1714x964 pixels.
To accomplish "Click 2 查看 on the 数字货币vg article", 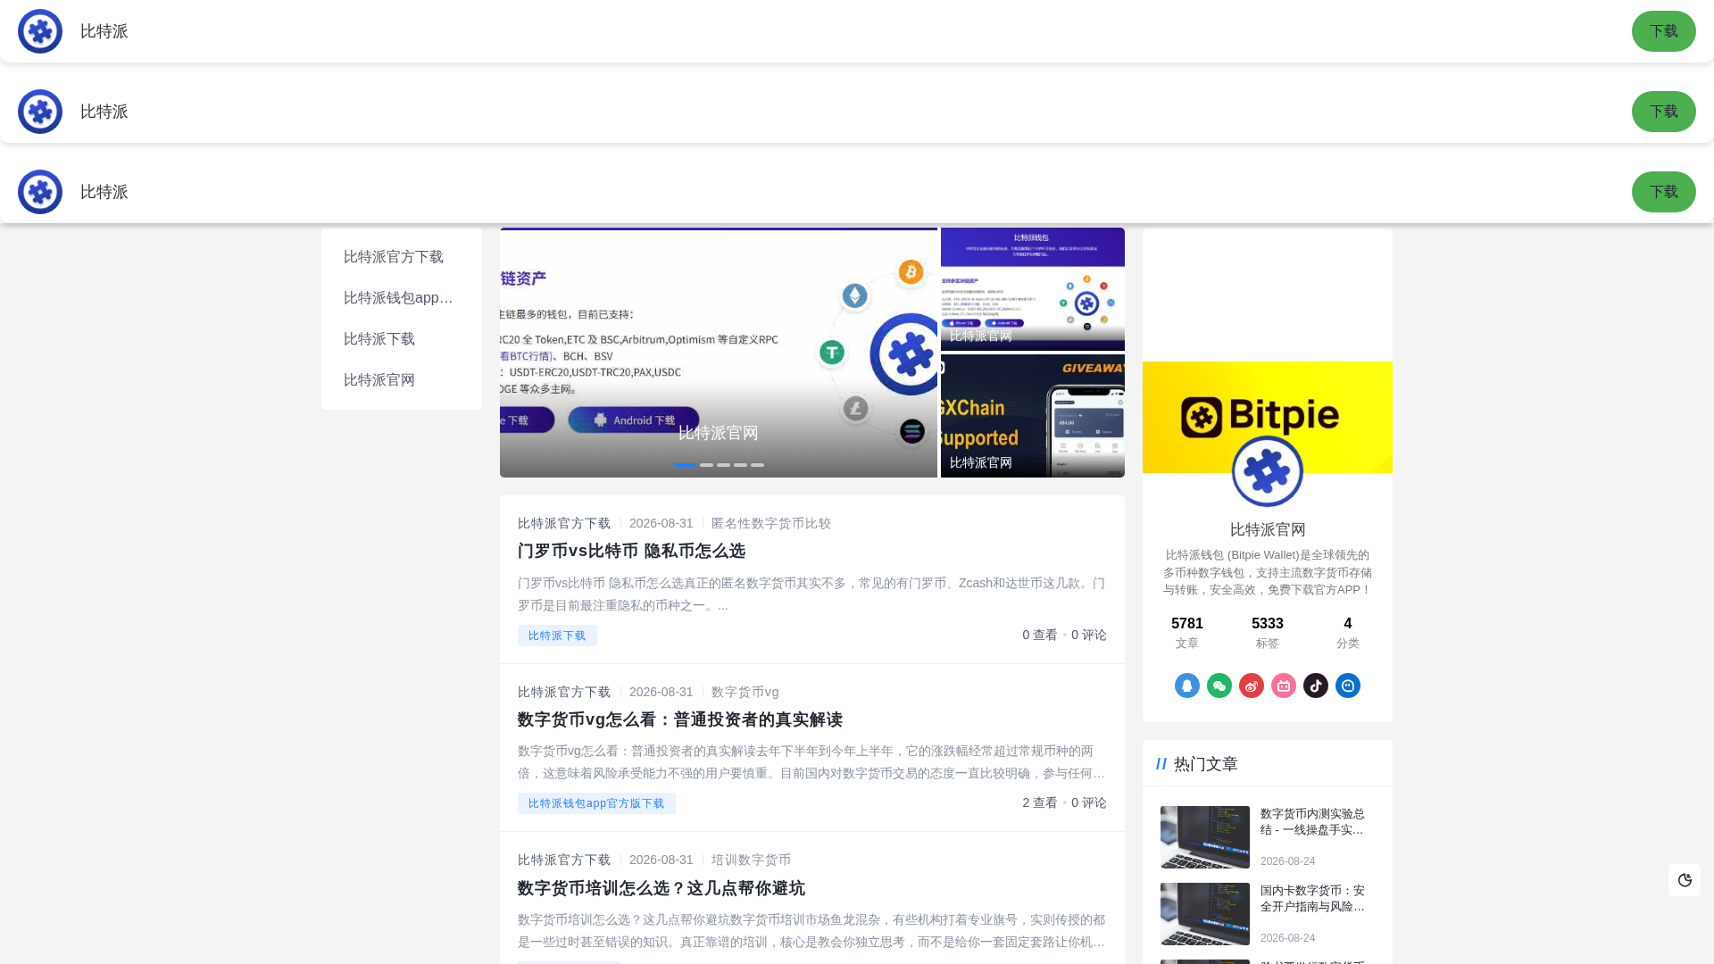I will pos(1040,802).
